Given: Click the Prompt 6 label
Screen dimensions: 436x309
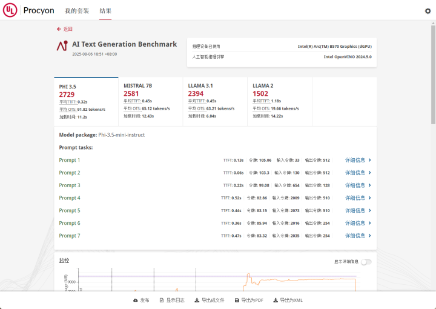Looking at the screenshot, I should (70, 223).
